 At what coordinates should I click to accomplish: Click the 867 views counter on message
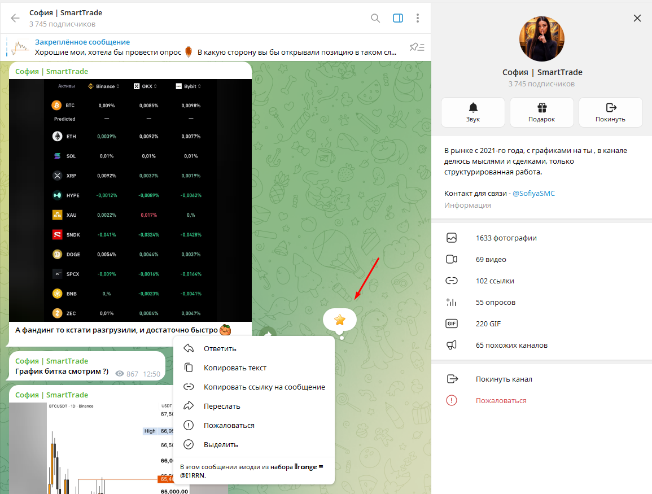[x=127, y=374]
